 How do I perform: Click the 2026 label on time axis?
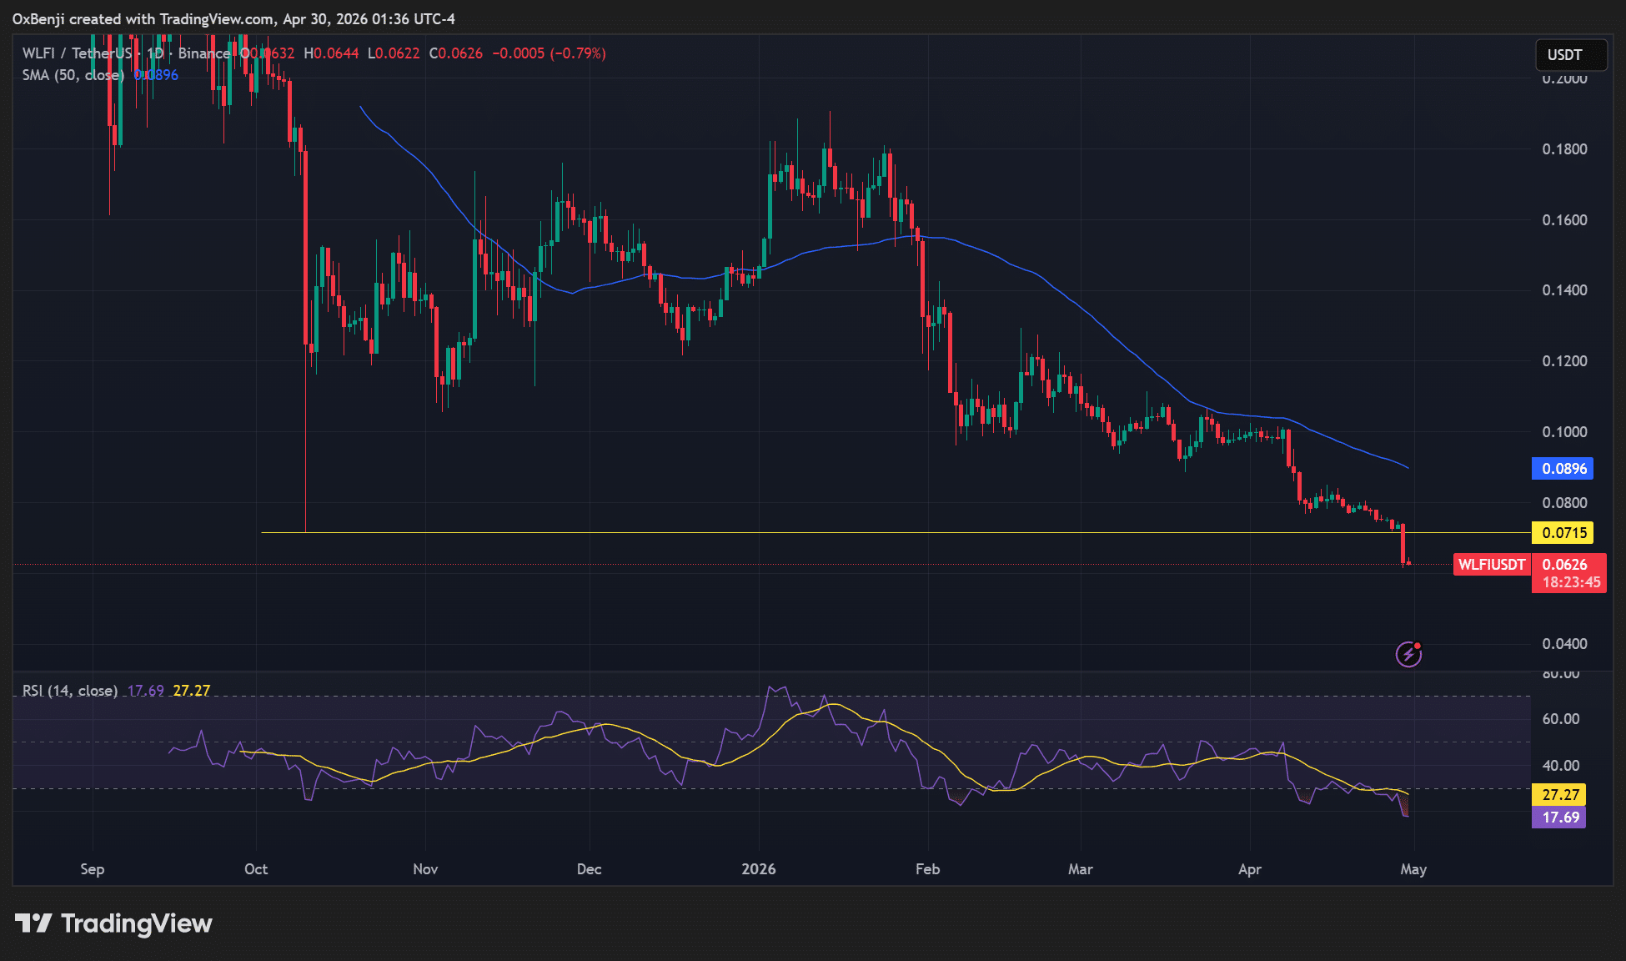[x=758, y=869]
